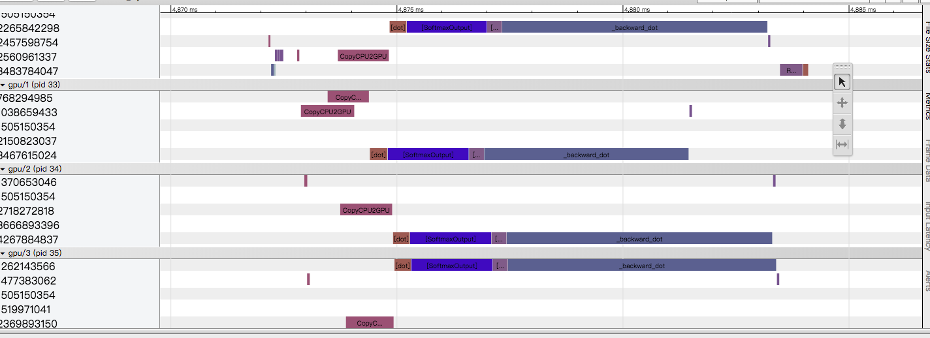Collapse the gpu/1 (pid 33) process group

tap(3, 85)
